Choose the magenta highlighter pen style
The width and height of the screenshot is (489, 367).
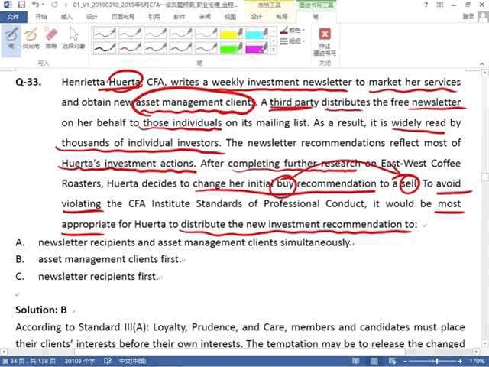[x=257, y=48]
